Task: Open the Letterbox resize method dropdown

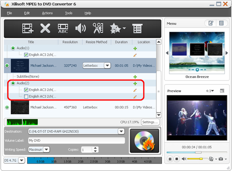Action: pos(107,66)
